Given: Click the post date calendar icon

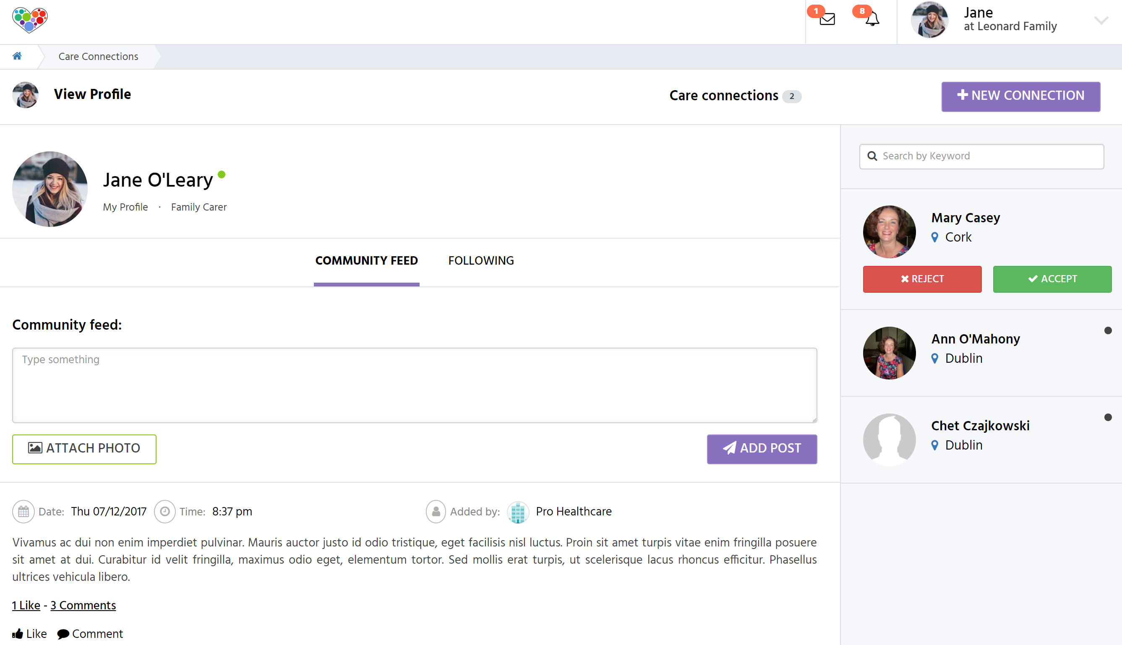Looking at the screenshot, I should (x=23, y=512).
